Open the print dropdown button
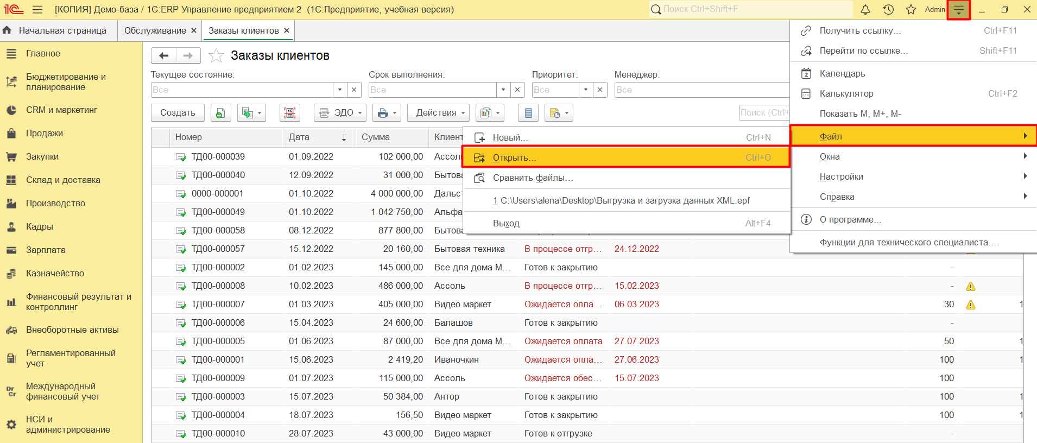Screen dimensions: 1037x443 pos(387,113)
